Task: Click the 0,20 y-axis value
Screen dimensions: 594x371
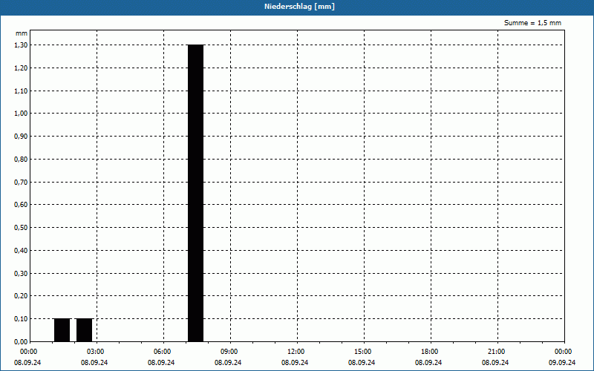Action: click(21, 296)
